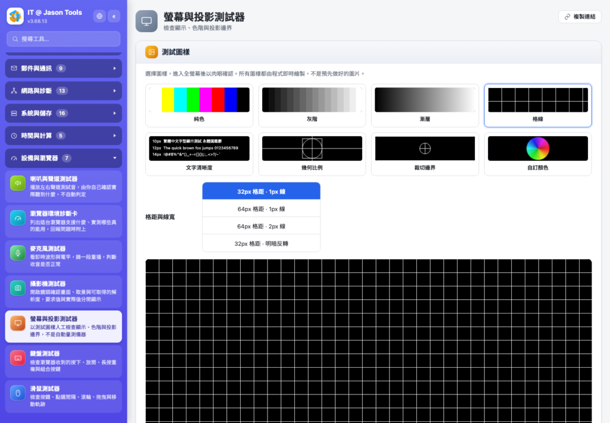Click the black grid test pattern preview
The height and width of the screenshot is (423, 610).
pos(368,341)
